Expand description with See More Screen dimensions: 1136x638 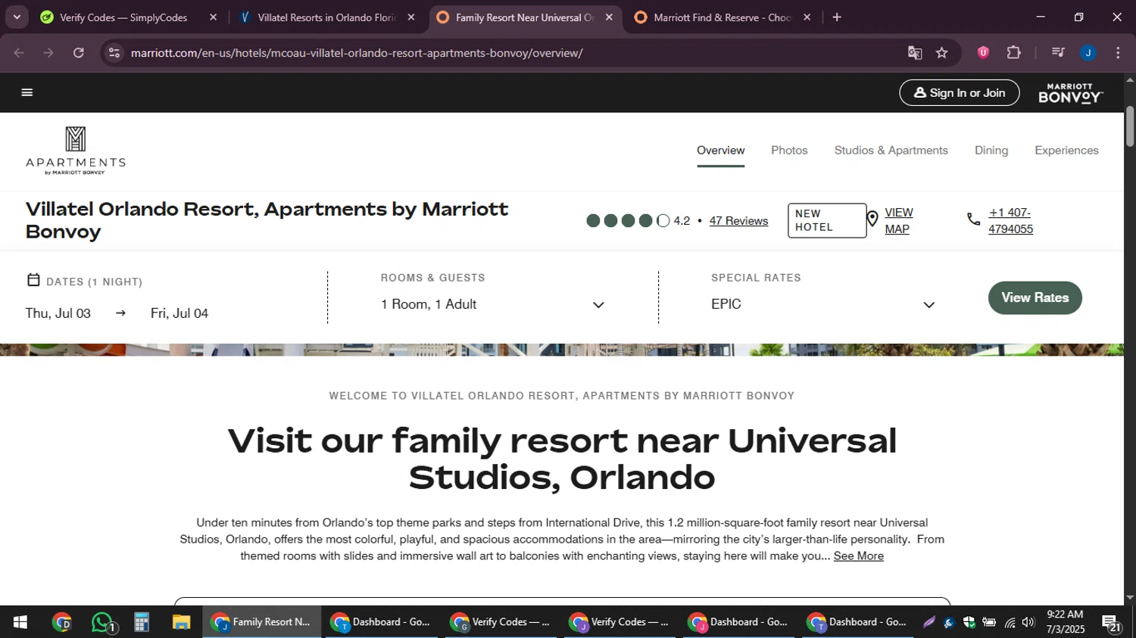click(x=858, y=556)
